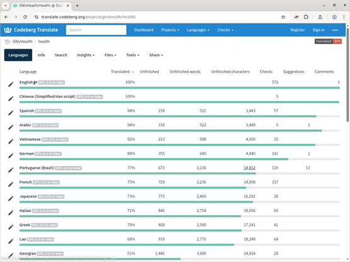The width and height of the screenshot is (350, 262).
Task: Open the health breadcrumb link
Action: (x=44, y=42)
